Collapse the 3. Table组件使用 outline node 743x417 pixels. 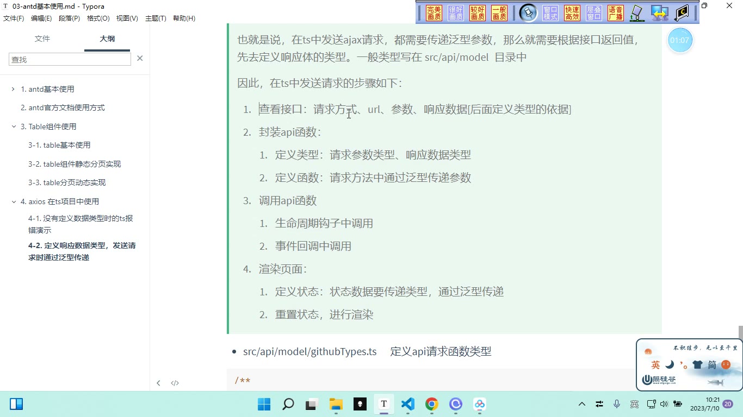tap(14, 127)
